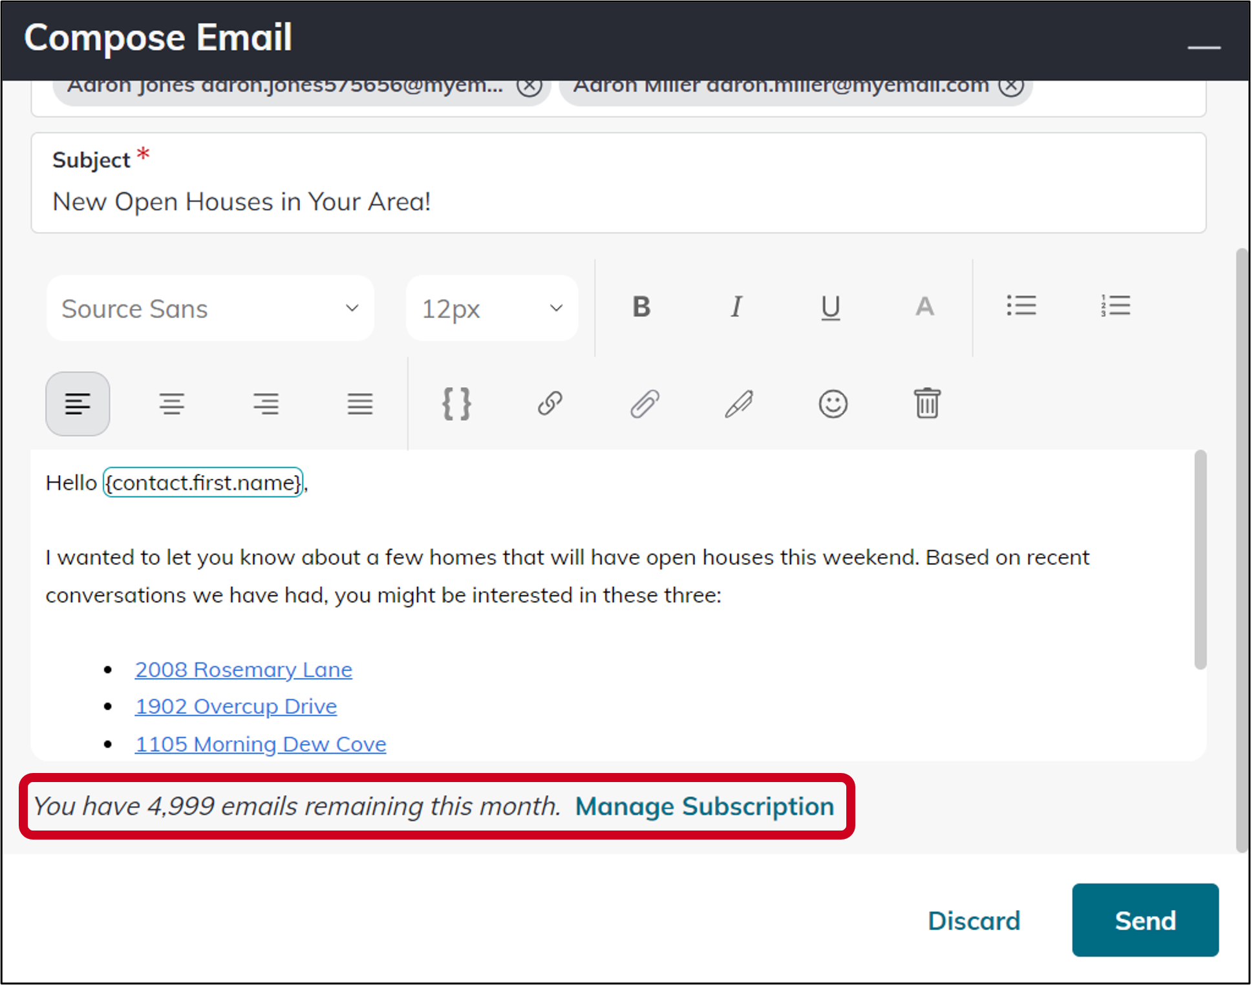
Task: Click the contact.first.name merge tag
Action: [x=203, y=483]
